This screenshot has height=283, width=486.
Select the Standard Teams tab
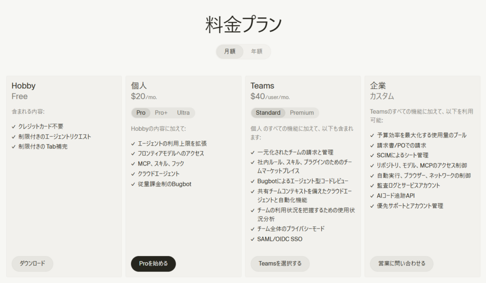click(268, 113)
